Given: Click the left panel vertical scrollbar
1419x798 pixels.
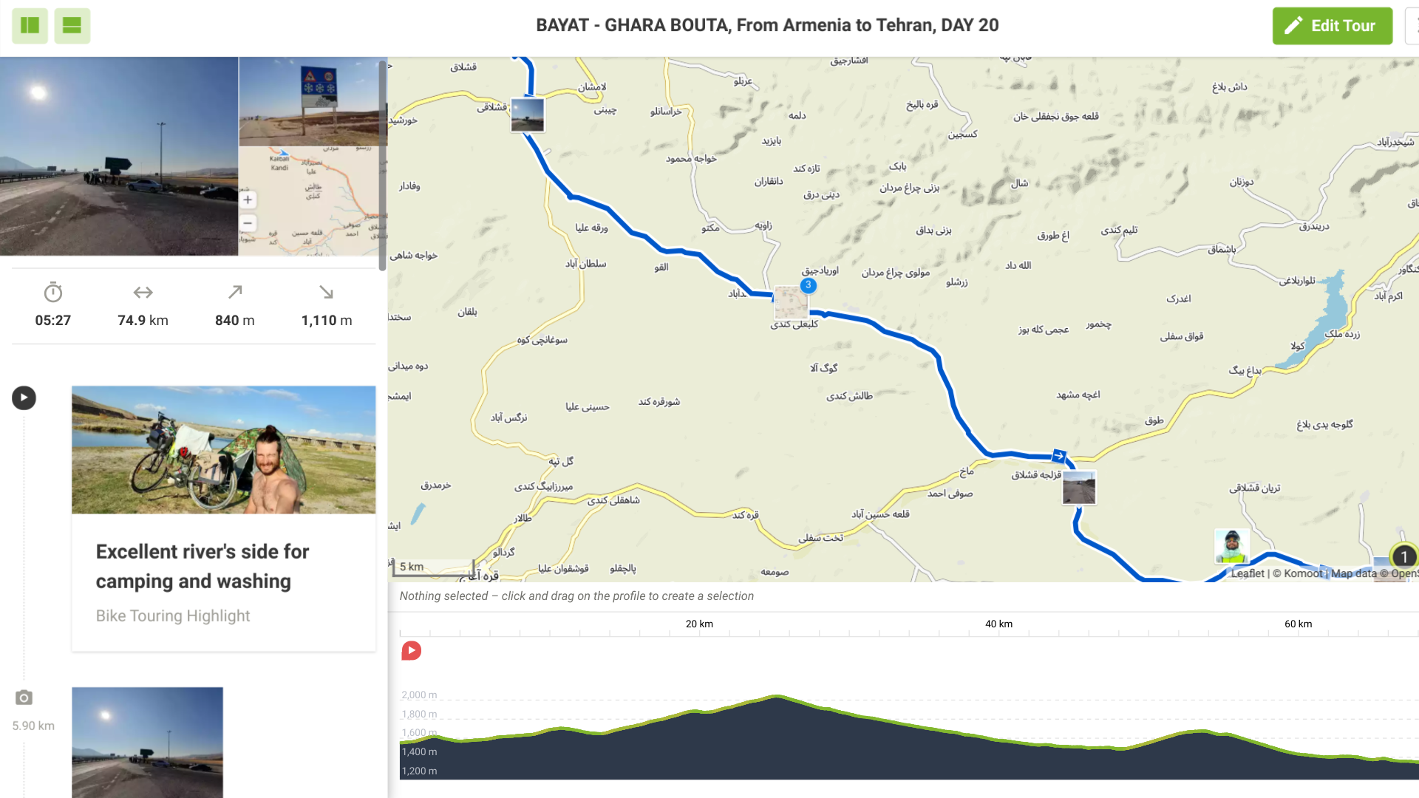Looking at the screenshot, I should click(382, 166).
